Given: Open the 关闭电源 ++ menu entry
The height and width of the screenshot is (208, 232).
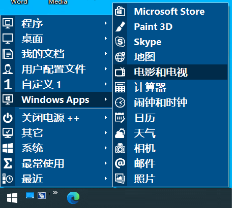Looking at the screenshot, I should 56,118.
